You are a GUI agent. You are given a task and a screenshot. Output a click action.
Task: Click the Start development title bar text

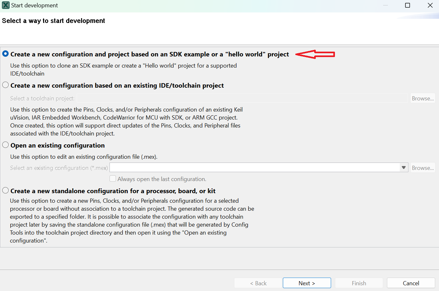pos(34,5)
